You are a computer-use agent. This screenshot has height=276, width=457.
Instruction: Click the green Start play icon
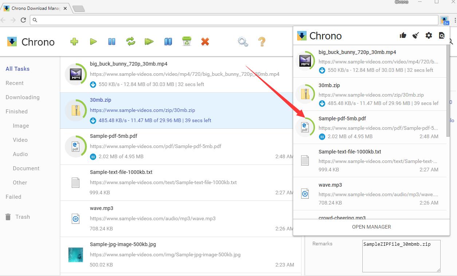(93, 42)
